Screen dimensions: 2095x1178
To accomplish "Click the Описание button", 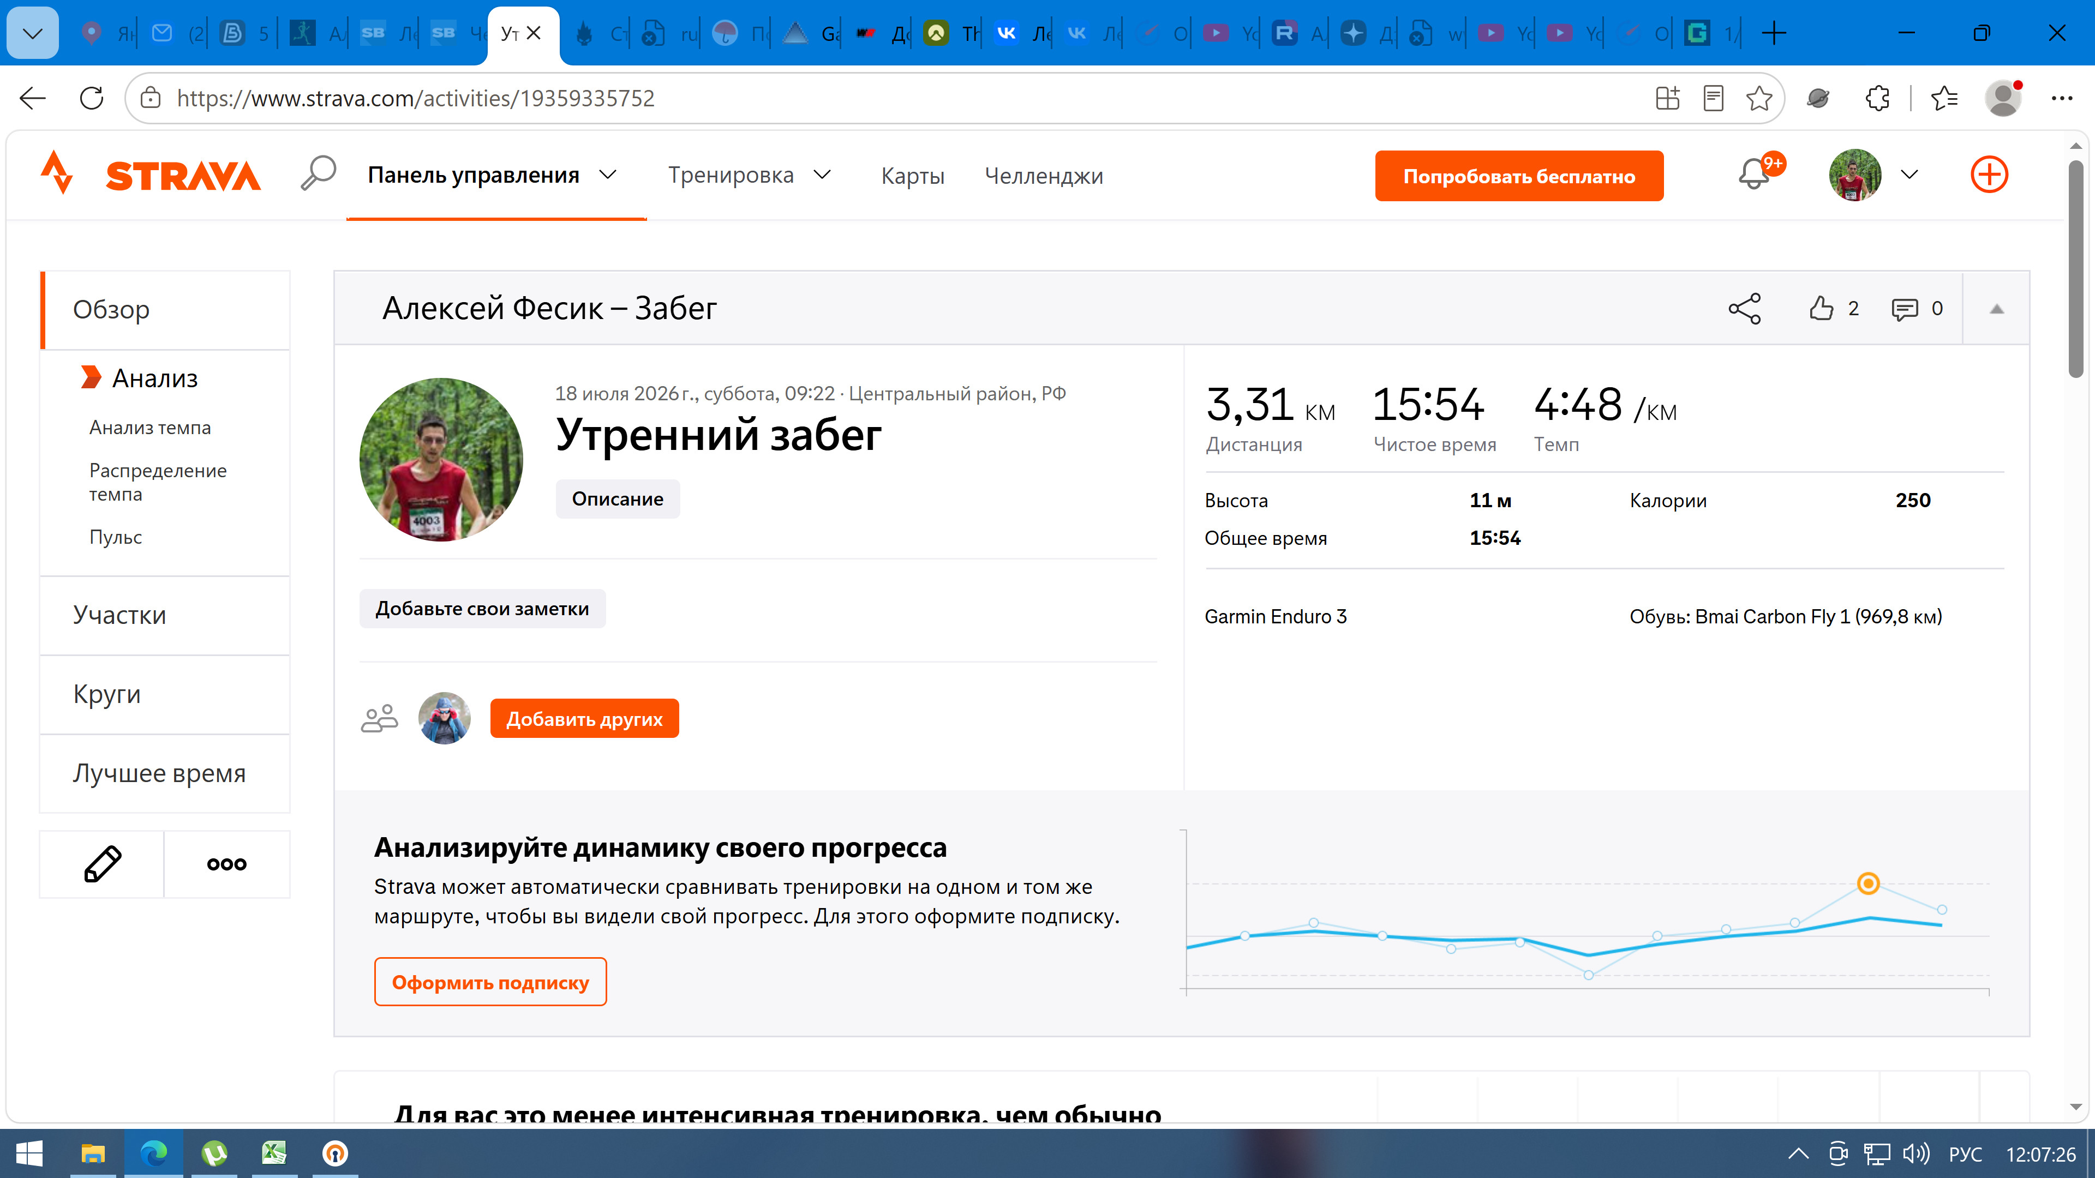I will pos(617,498).
